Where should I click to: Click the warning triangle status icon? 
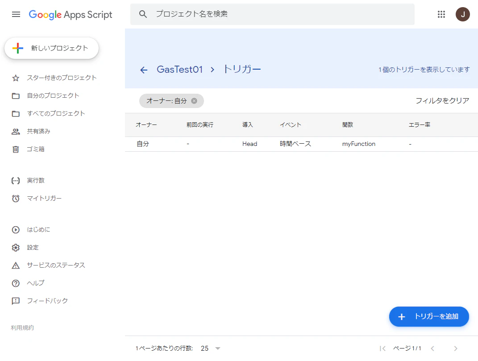pyautogui.click(x=16, y=266)
